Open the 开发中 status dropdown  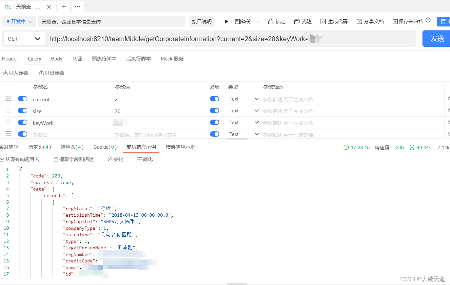[x=20, y=22]
